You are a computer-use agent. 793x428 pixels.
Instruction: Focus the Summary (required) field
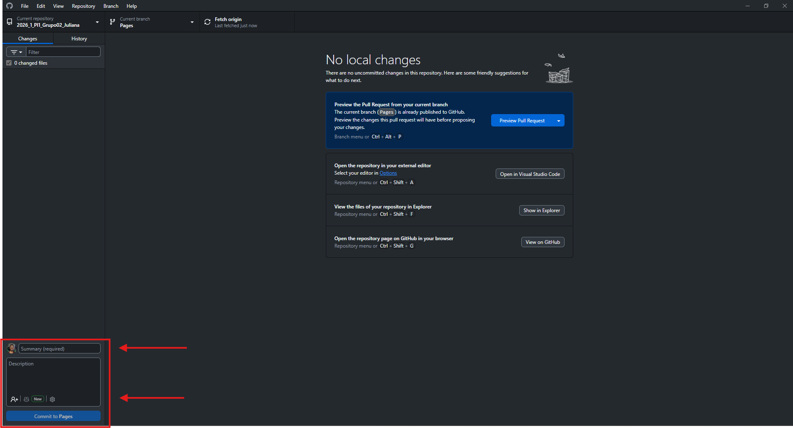coord(59,349)
